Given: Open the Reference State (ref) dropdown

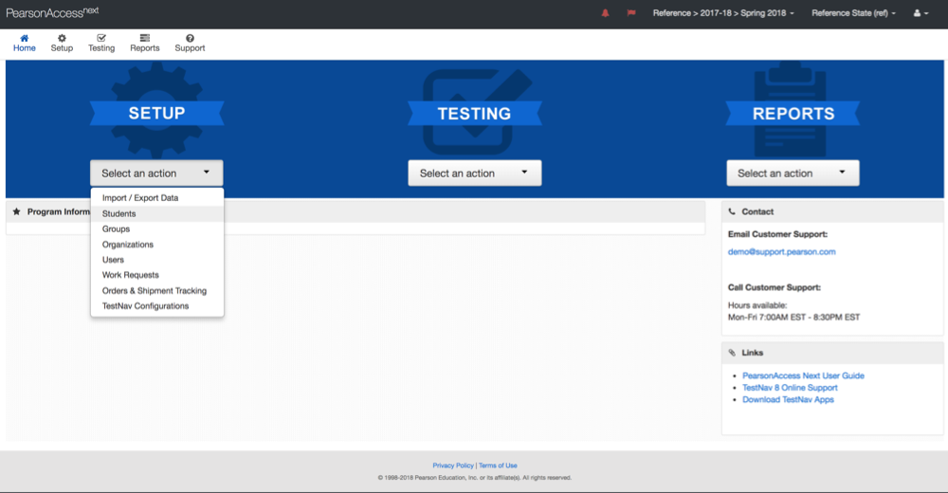Looking at the screenshot, I should [x=853, y=13].
